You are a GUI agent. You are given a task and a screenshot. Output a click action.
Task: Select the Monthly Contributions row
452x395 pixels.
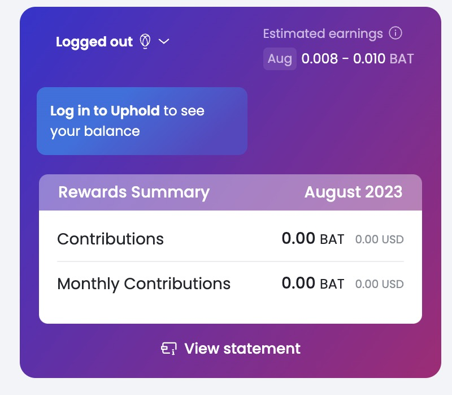[144, 283]
